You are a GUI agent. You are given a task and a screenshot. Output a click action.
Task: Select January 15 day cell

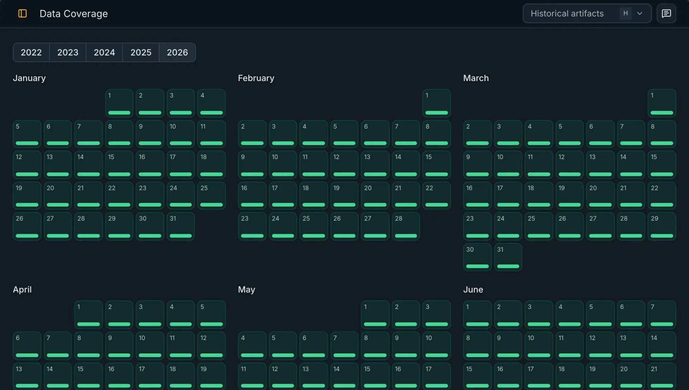click(x=119, y=165)
